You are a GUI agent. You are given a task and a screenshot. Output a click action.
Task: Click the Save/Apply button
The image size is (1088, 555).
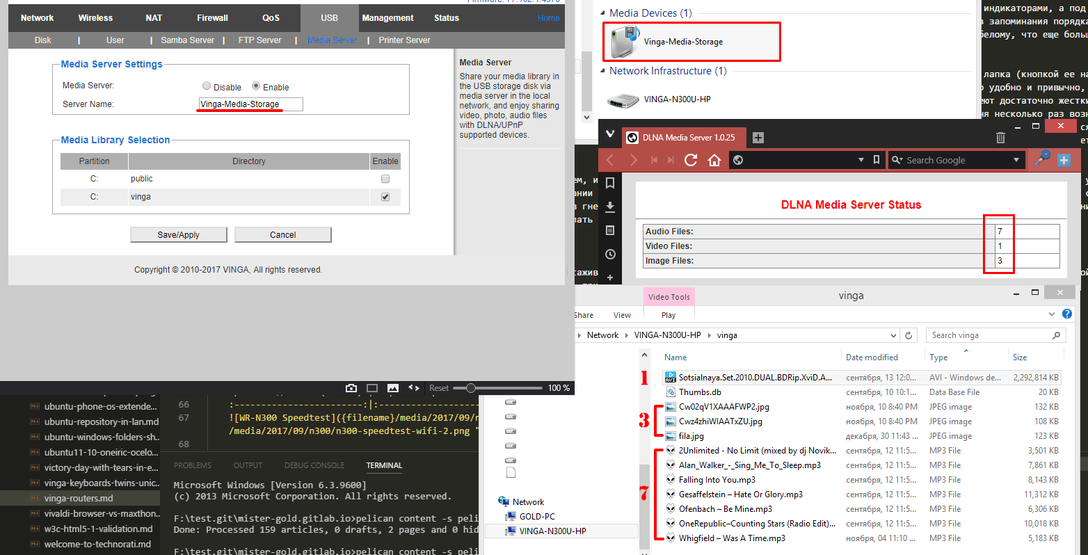tap(178, 235)
